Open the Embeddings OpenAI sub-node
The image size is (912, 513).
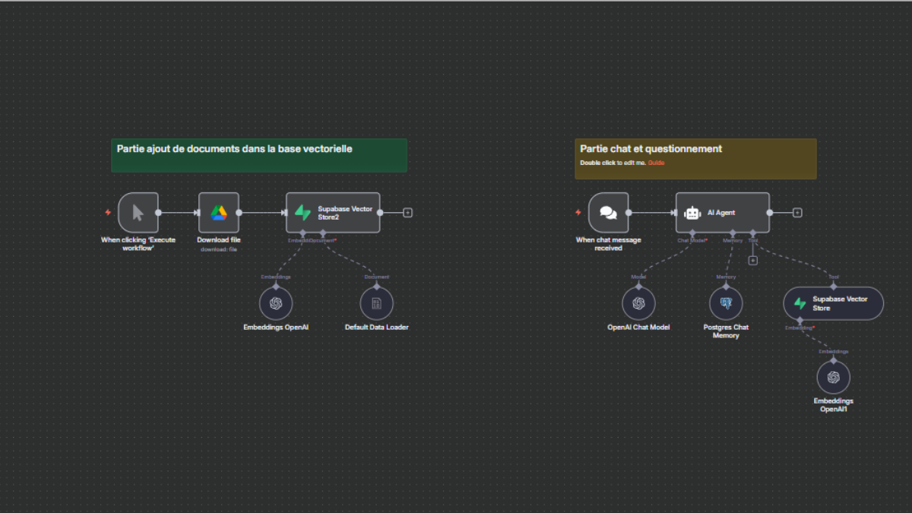(x=275, y=303)
